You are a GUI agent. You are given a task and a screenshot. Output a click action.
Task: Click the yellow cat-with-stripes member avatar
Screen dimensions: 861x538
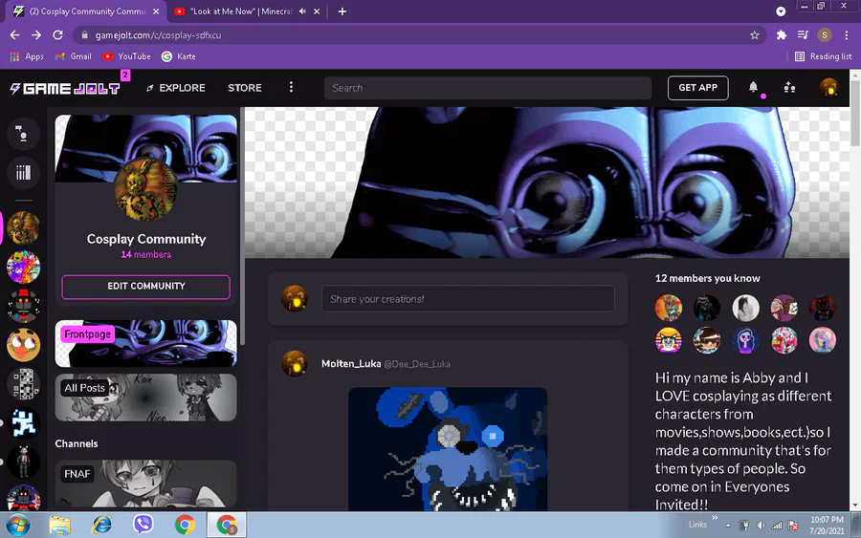[x=669, y=340]
